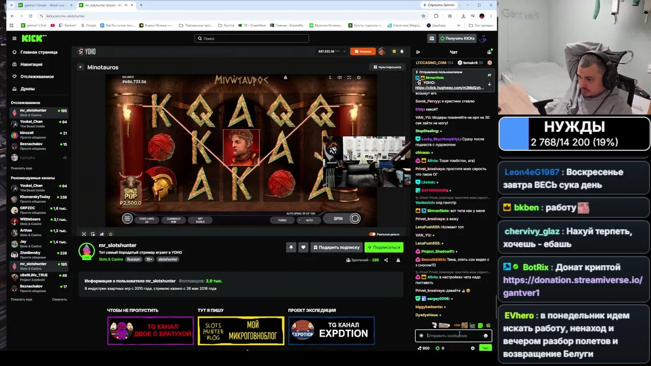Open new browser tab plus button
The width and height of the screenshot is (651, 366).
pyautogui.click(x=141, y=5)
